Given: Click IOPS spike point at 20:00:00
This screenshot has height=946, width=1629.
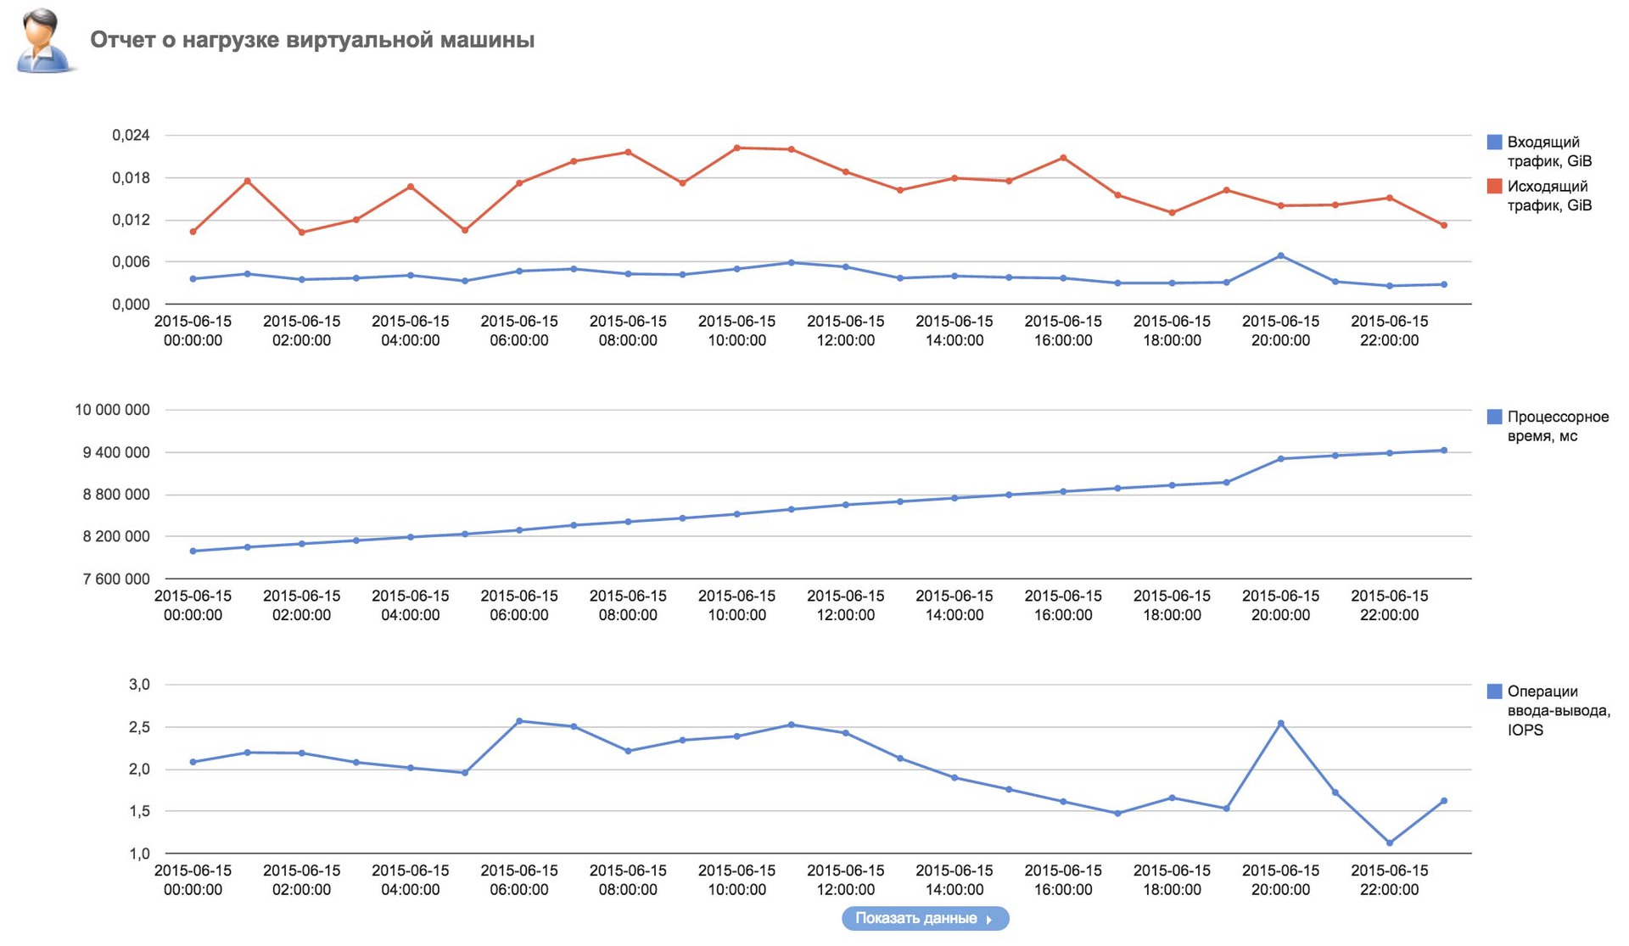Looking at the screenshot, I should pos(1280,724).
